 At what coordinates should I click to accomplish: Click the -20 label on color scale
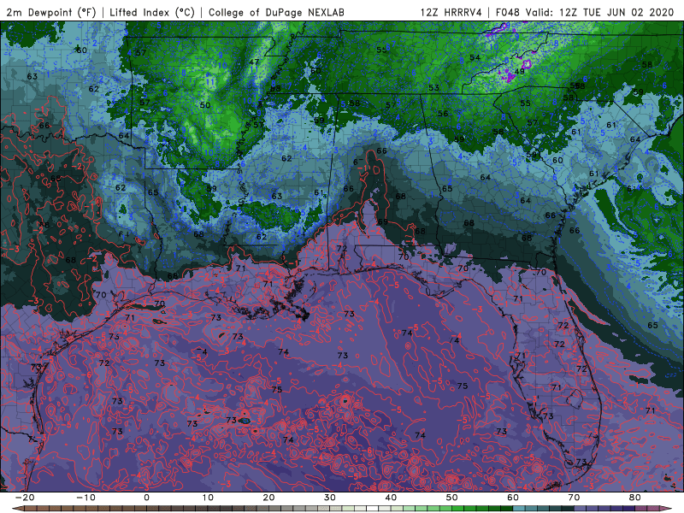coord(25,498)
